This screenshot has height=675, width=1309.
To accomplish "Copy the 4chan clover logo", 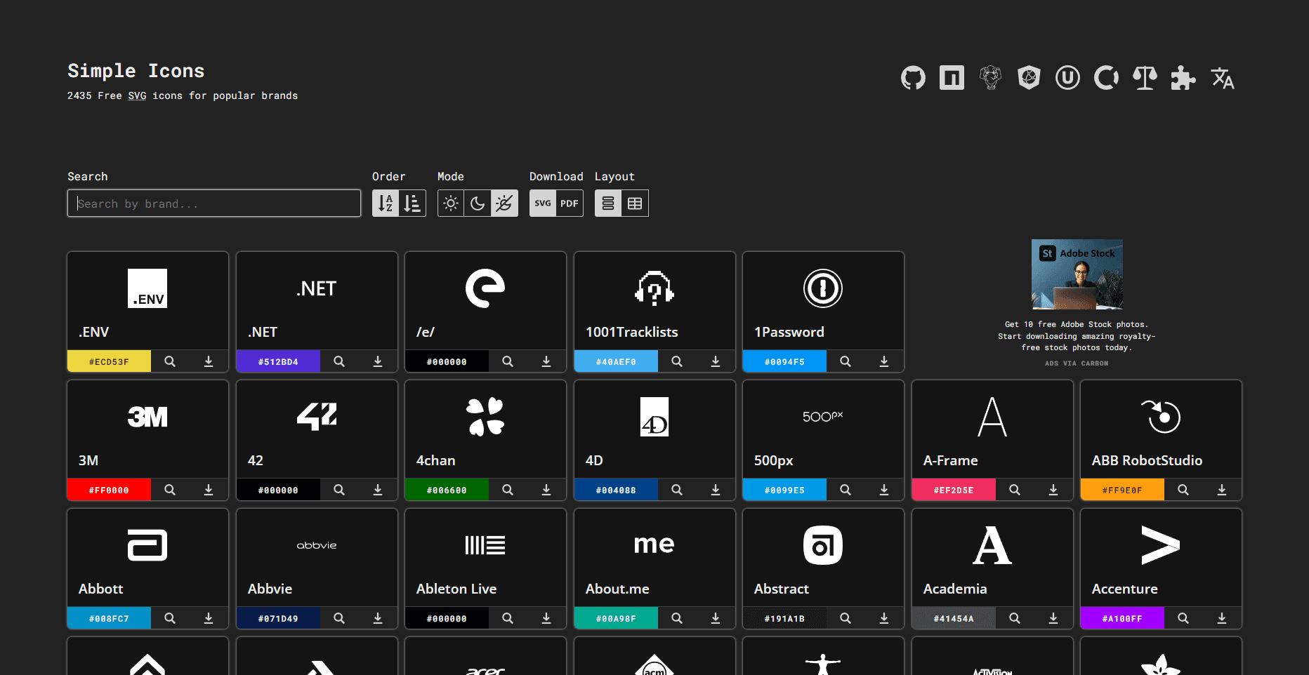I will tap(485, 417).
